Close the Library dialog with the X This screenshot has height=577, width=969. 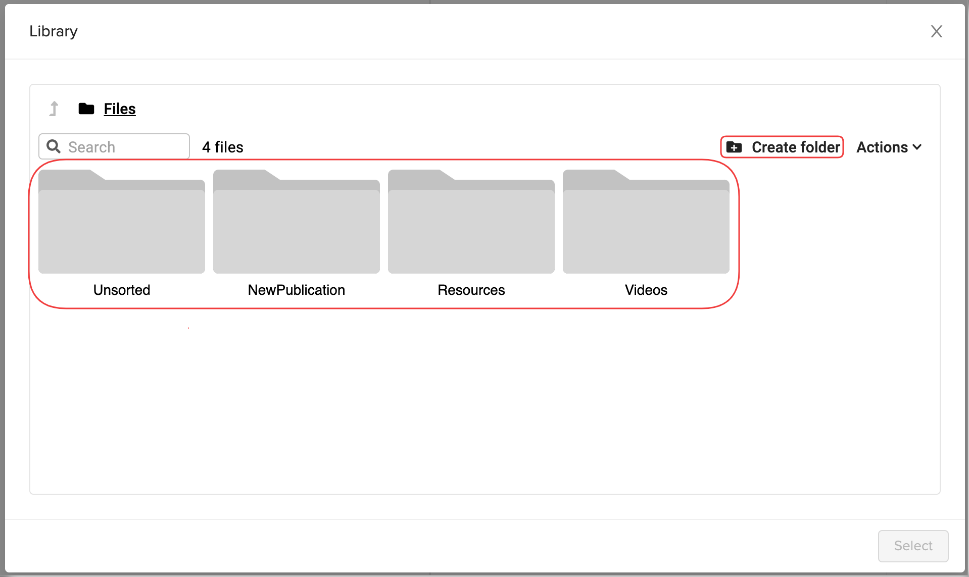tap(936, 31)
